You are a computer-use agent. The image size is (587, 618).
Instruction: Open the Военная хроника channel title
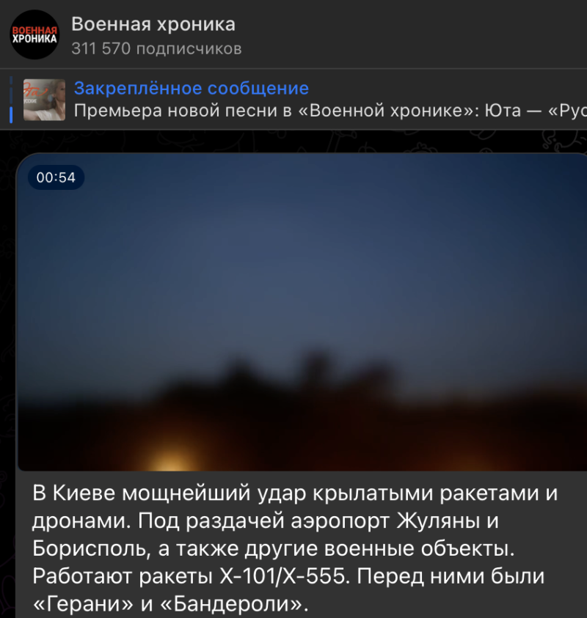(x=153, y=24)
